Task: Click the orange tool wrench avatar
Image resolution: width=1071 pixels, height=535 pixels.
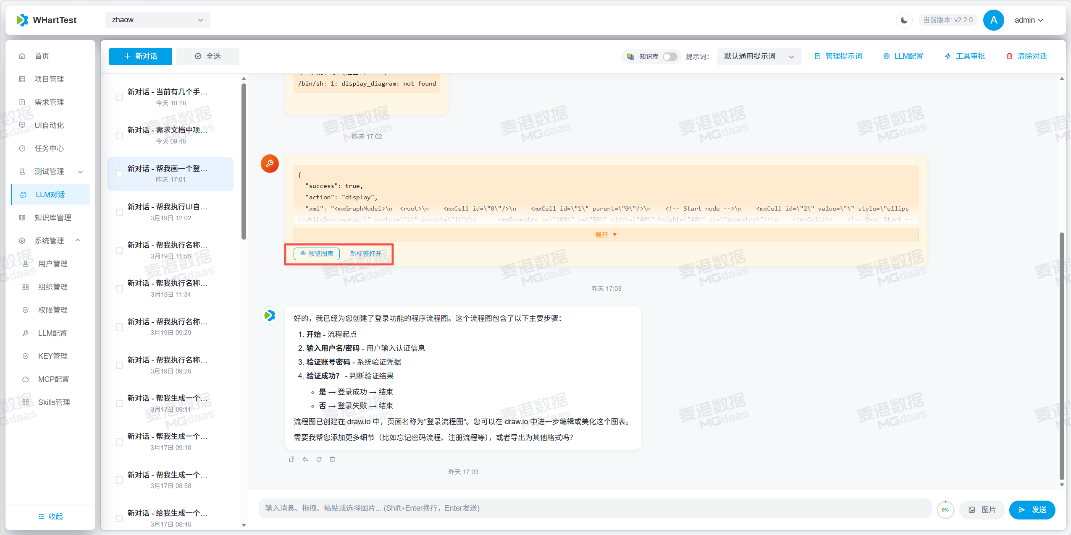Action: (x=270, y=164)
